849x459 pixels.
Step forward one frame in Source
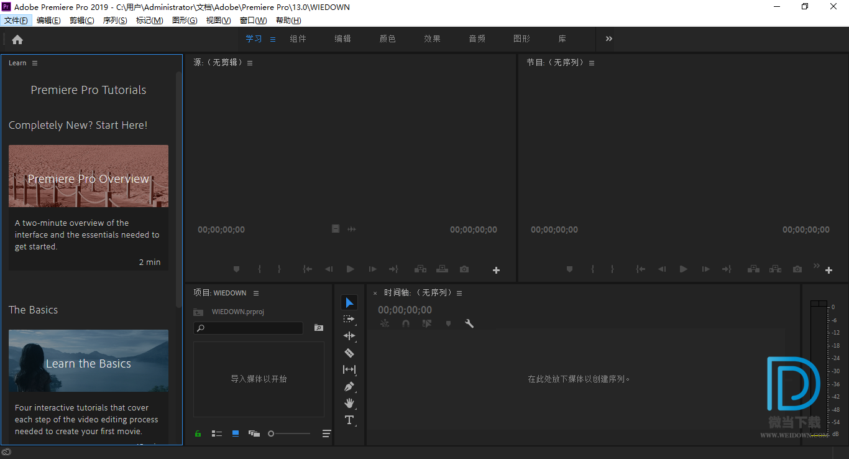pos(373,269)
